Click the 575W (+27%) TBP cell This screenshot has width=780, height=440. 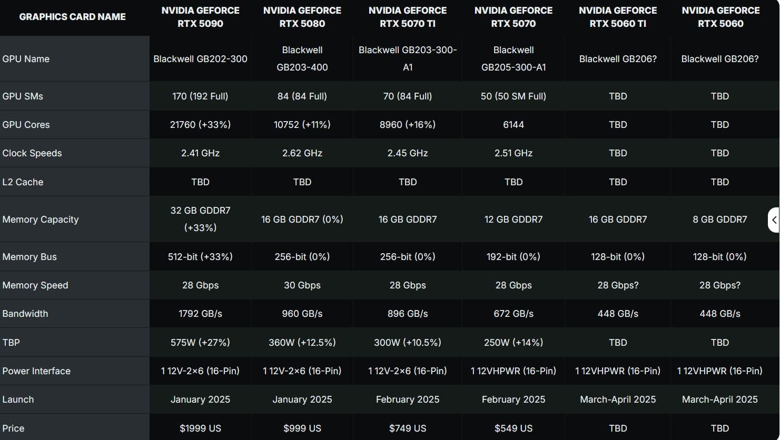[x=200, y=343]
